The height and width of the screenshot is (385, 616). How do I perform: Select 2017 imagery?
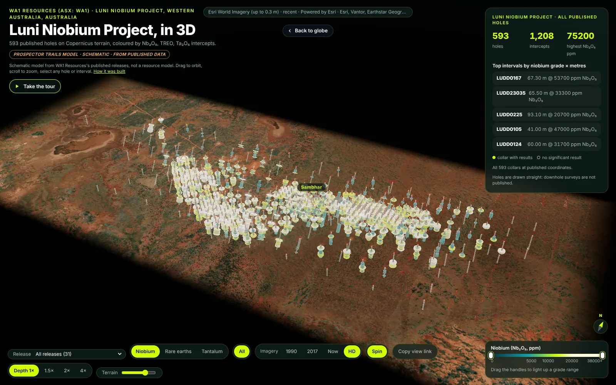[x=312, y=352]
